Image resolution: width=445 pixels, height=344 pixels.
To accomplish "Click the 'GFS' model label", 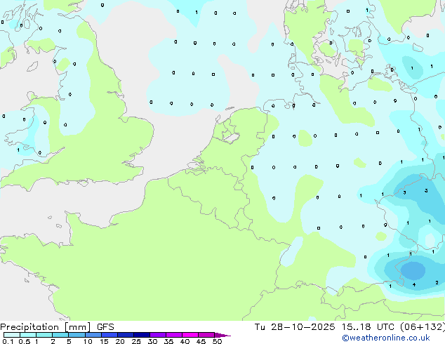I will coord(105,327).
